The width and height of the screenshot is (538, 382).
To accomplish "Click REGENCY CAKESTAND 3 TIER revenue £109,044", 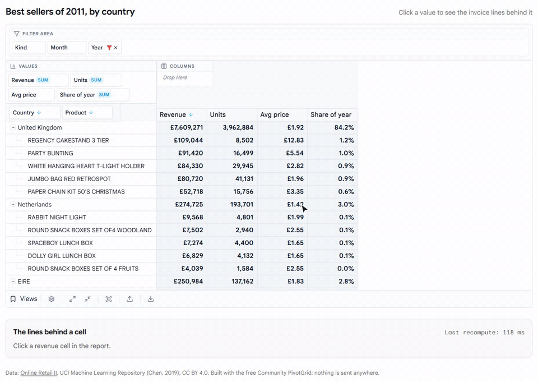I will (x=182, y=140).
